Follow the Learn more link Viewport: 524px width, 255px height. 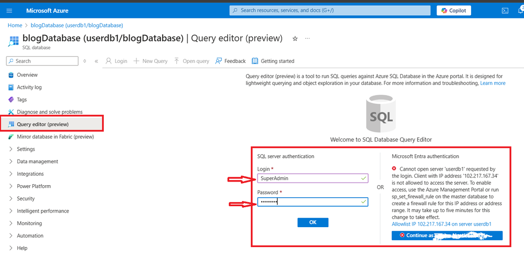493,83
